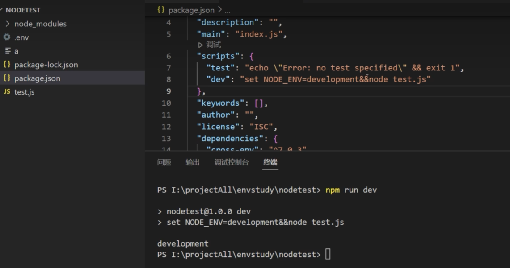Click node_modules folder name

(40, 24)
